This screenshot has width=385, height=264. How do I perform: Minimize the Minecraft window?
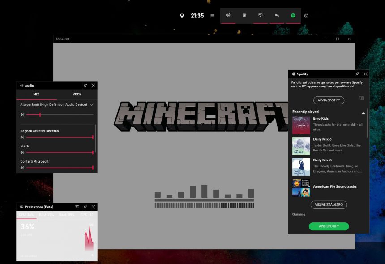326,39
